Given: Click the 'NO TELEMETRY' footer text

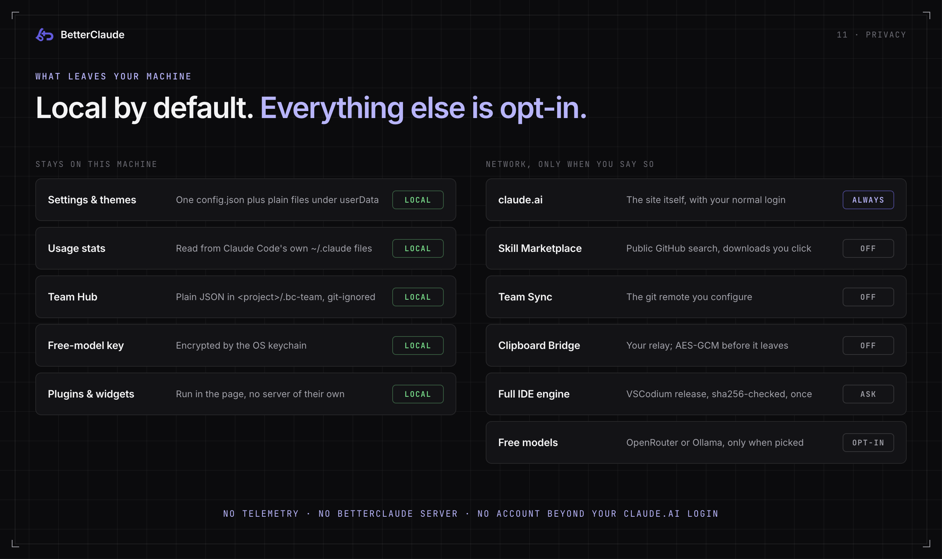Looking at the screenshot, I should [x=261, y=514].
